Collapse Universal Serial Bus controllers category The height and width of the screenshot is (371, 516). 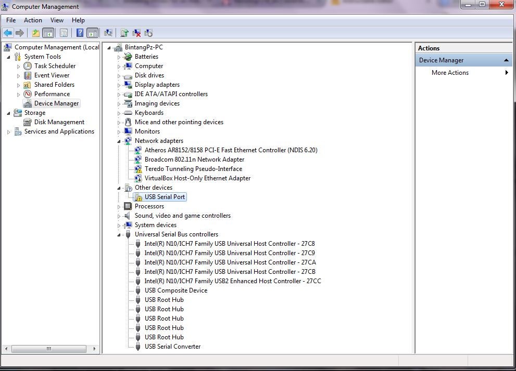119,235
